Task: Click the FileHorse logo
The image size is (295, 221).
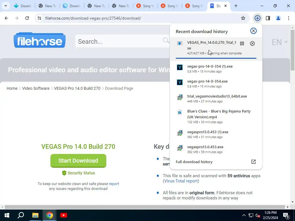Action: 39,40
